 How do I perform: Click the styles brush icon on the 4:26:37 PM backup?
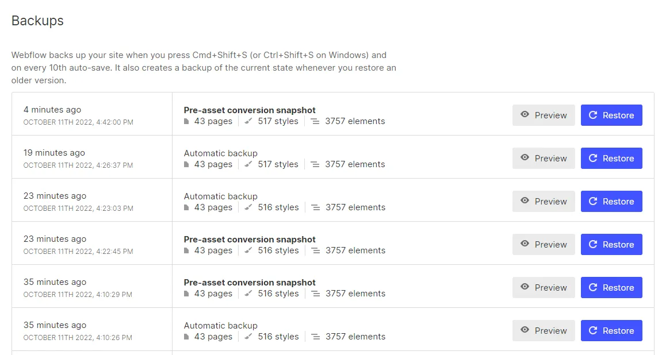pos(248,164)
